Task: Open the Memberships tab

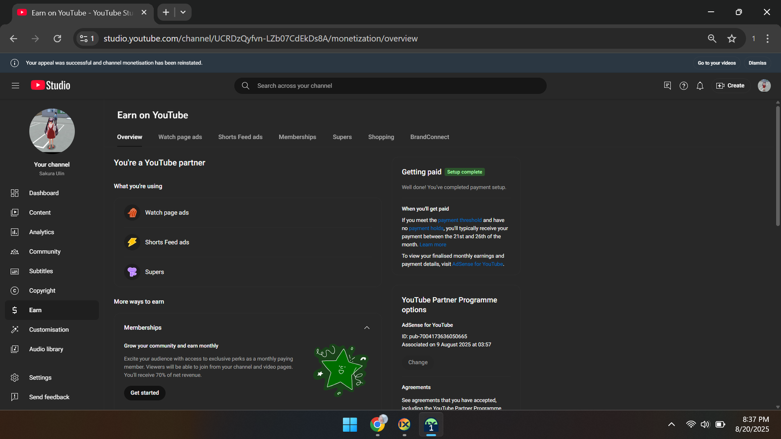Action: click(x=297, y=137)
